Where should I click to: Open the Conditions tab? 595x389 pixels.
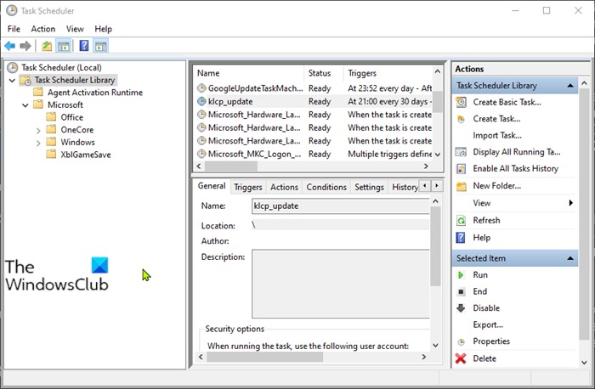click(x=326, y=187)
